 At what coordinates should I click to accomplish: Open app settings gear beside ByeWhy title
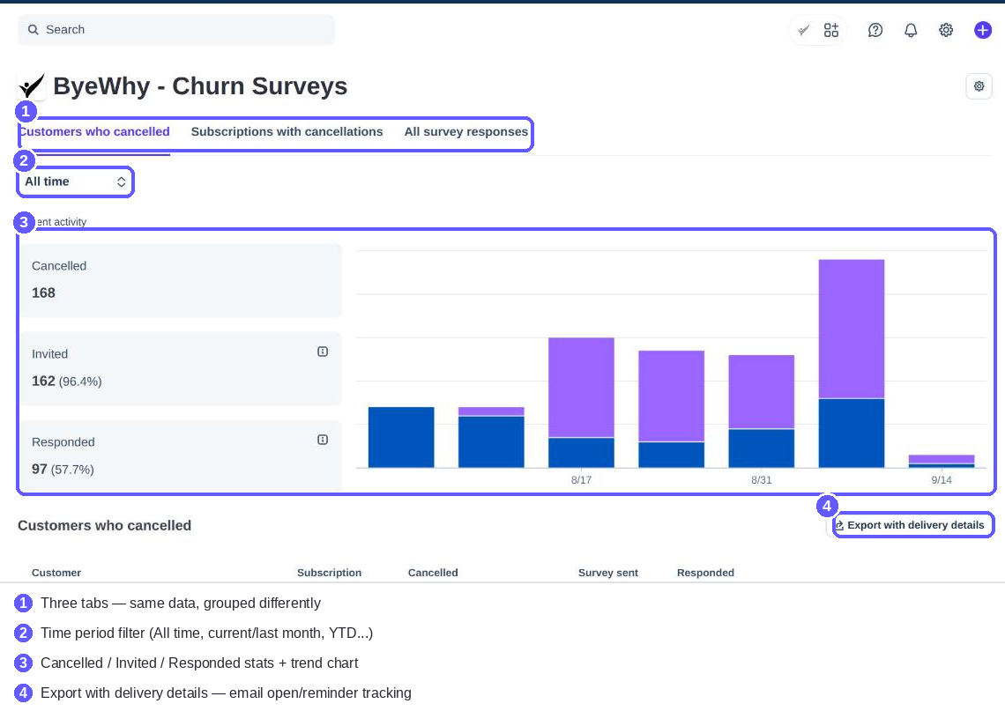pos(979,86)
